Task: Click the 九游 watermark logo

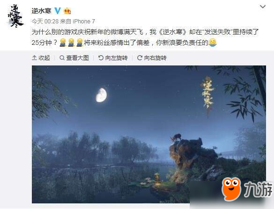Action: (x=247, y=189)
